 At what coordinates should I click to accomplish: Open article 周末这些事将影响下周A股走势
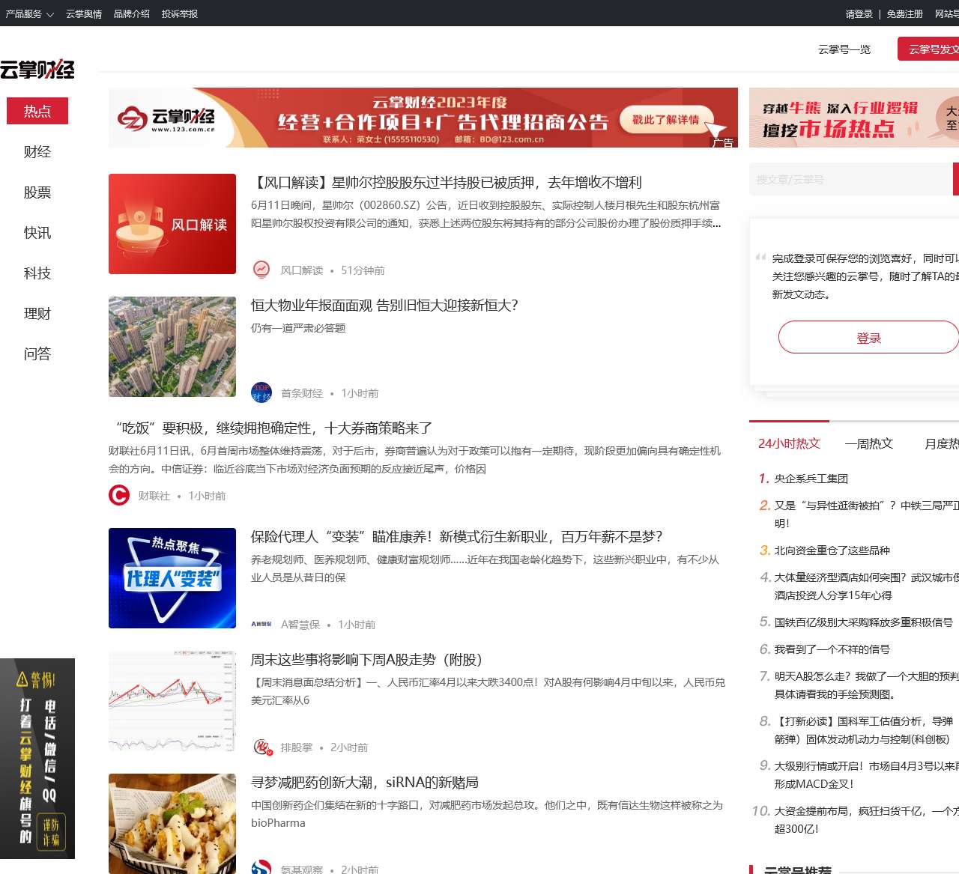(366, 659)
